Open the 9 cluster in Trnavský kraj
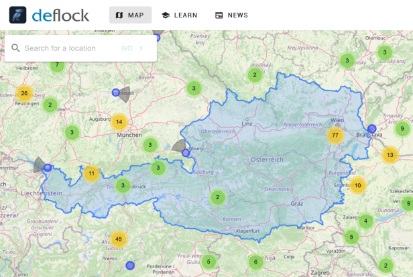 pyautogui.click(x=402, y=129)
